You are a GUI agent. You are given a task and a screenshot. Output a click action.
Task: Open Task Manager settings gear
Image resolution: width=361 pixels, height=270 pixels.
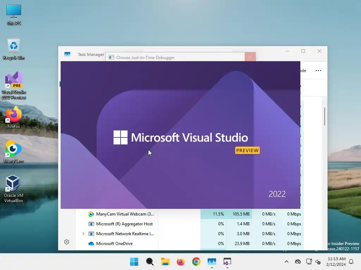[67, 242]
